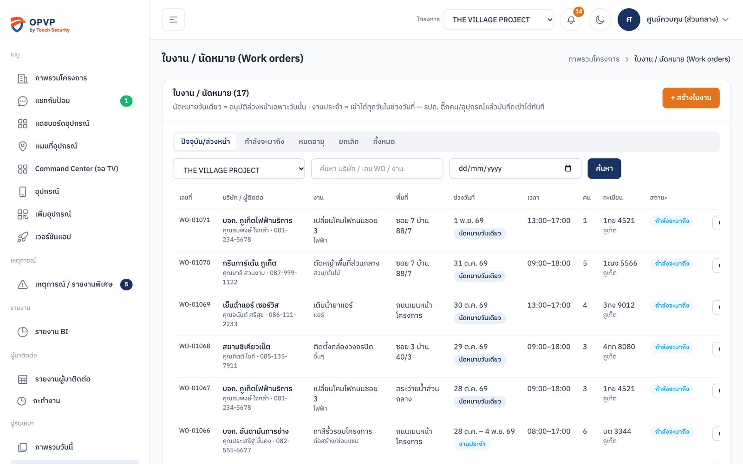Open the เวอร์ชันแอป rocket icon
The width and height of the screenshot is (743, 464).
(x=23, y=238)
